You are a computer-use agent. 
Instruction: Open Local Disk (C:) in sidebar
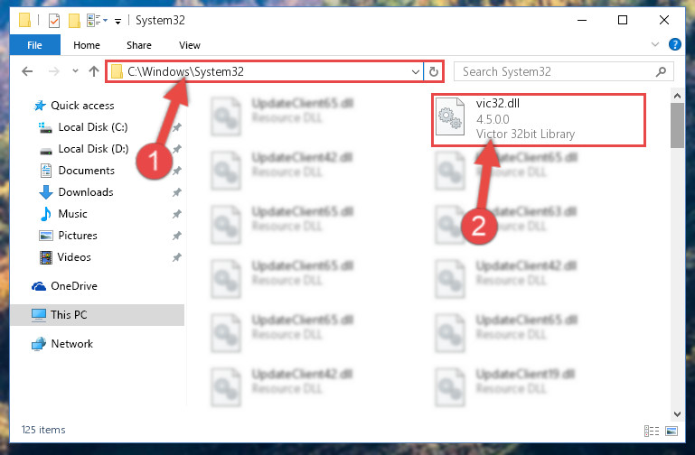(x=93, y=127)
